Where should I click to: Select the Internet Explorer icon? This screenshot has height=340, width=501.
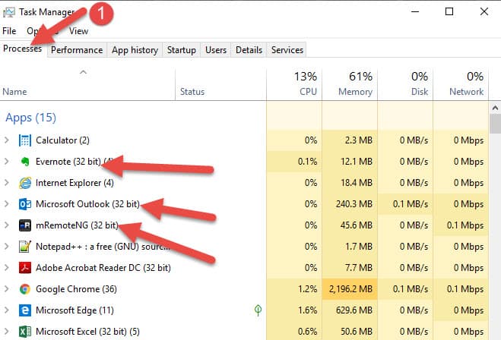pyautogui.click(x=25, y=183)
